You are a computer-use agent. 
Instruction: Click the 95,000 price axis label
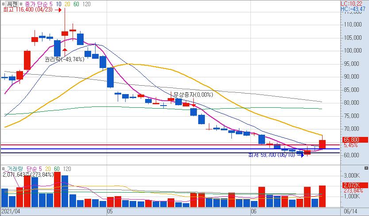pyautogui.click(x=352, y=64)
